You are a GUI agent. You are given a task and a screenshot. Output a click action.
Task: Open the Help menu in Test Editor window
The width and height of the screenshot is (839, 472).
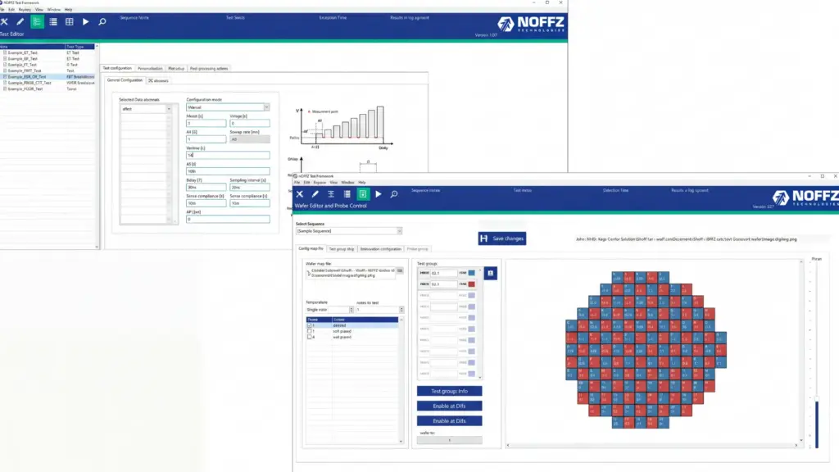[x=69, y=10]
